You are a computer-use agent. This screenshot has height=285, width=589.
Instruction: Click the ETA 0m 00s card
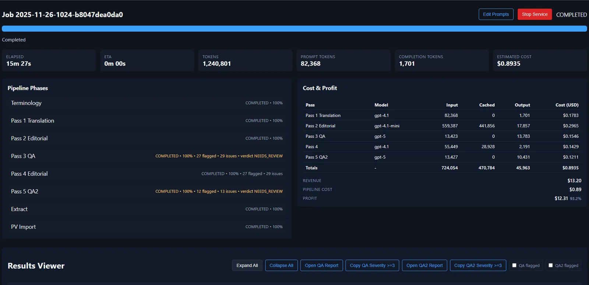[x=147, y=60]
